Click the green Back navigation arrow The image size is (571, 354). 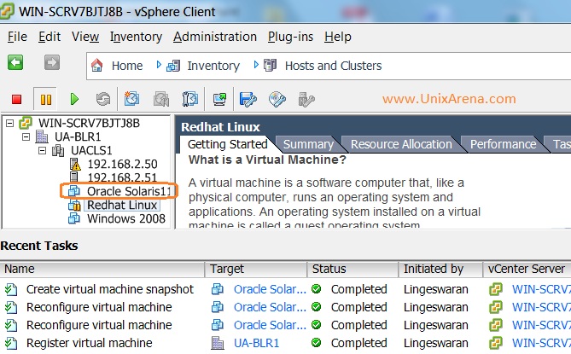[15, 62]
